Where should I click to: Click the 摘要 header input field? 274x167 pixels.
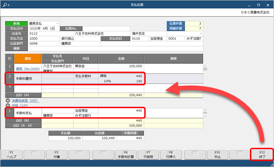115,48
